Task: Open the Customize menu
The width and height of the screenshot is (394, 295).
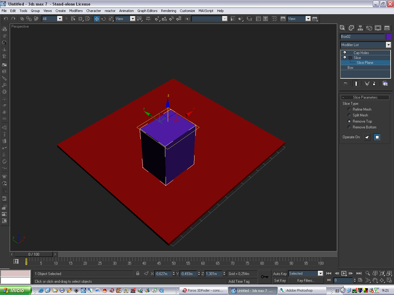Action: 187,11
